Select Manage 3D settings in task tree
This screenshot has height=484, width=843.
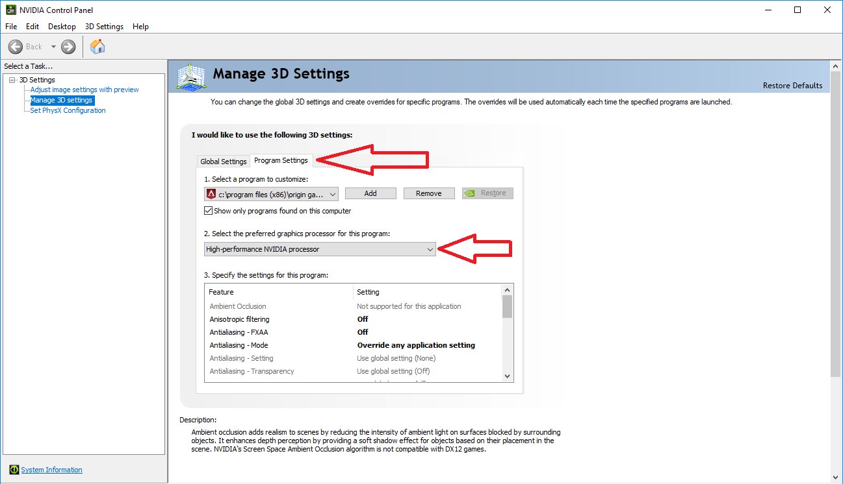tap(62, 100)
